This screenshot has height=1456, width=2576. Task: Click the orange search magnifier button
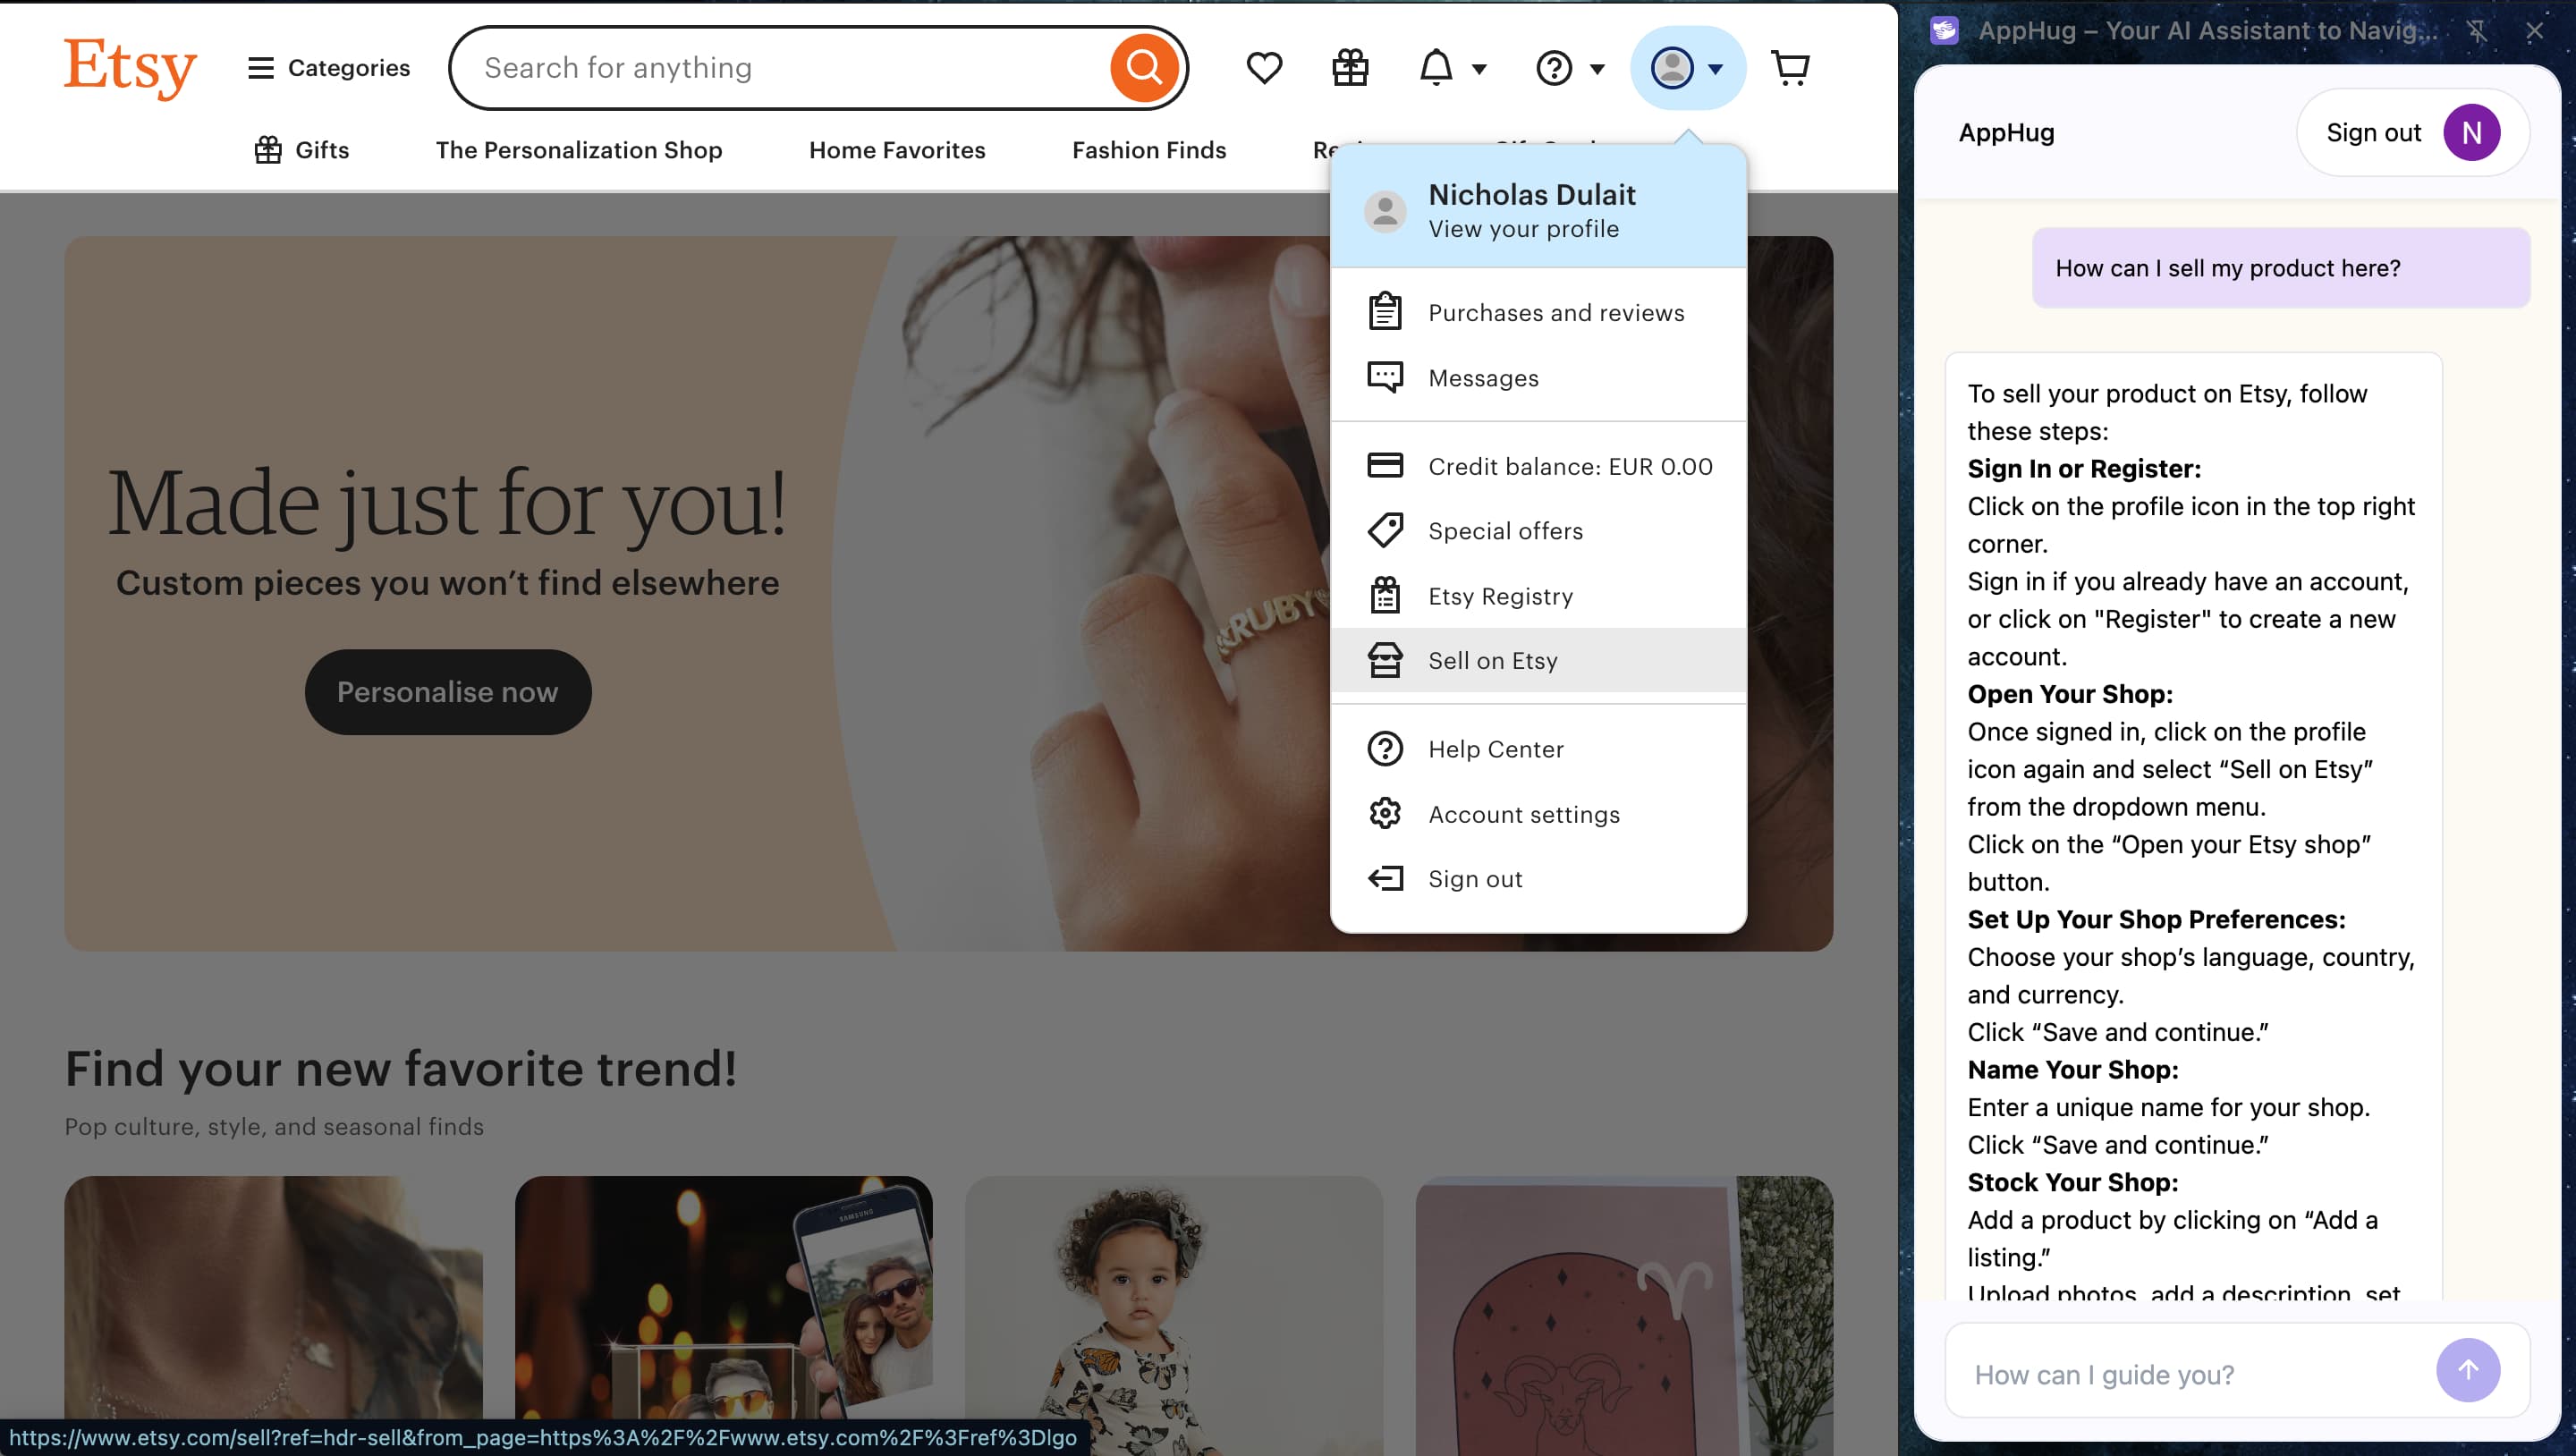[1145, 68]
